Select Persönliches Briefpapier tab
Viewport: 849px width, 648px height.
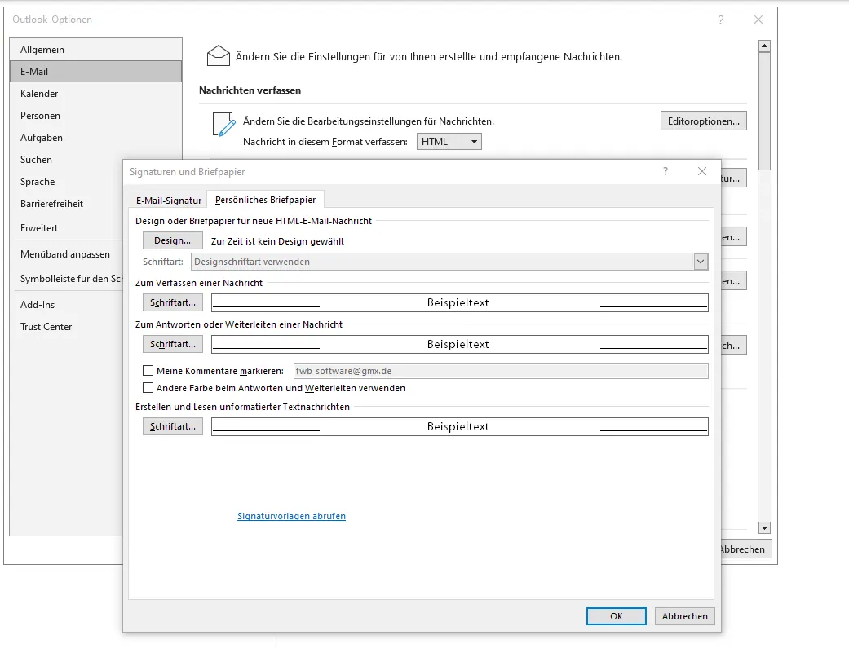tap(265, 200)
